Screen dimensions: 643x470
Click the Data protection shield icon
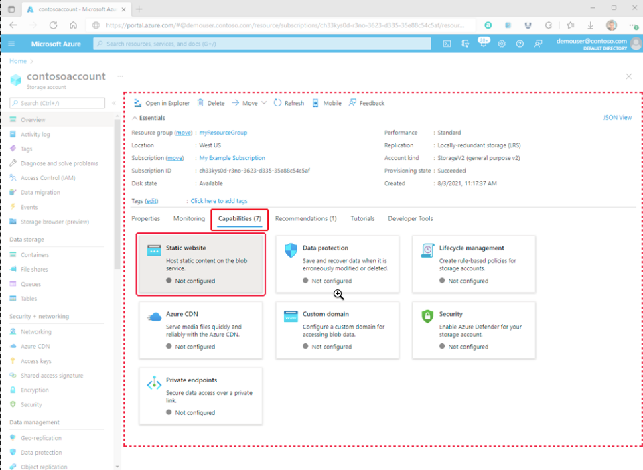point(291,250)
